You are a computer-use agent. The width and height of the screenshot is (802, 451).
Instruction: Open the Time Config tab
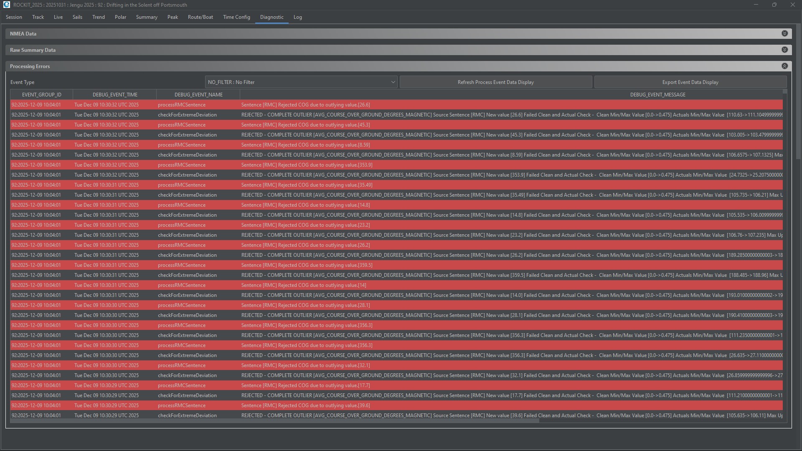pyautogui.click(x=236, y=17)
